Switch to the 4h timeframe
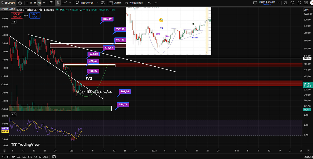This screenshot has width=313, height=159. tap(39, 2)
